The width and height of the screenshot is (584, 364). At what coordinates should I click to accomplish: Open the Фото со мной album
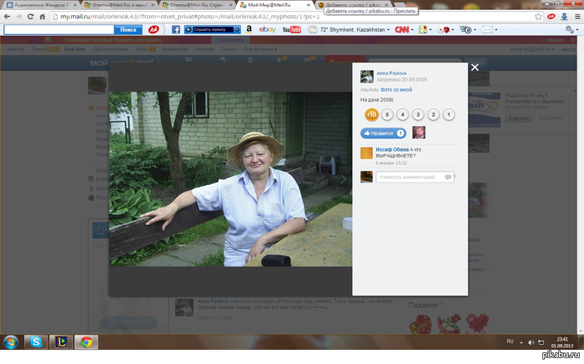[x=396, y=89]
